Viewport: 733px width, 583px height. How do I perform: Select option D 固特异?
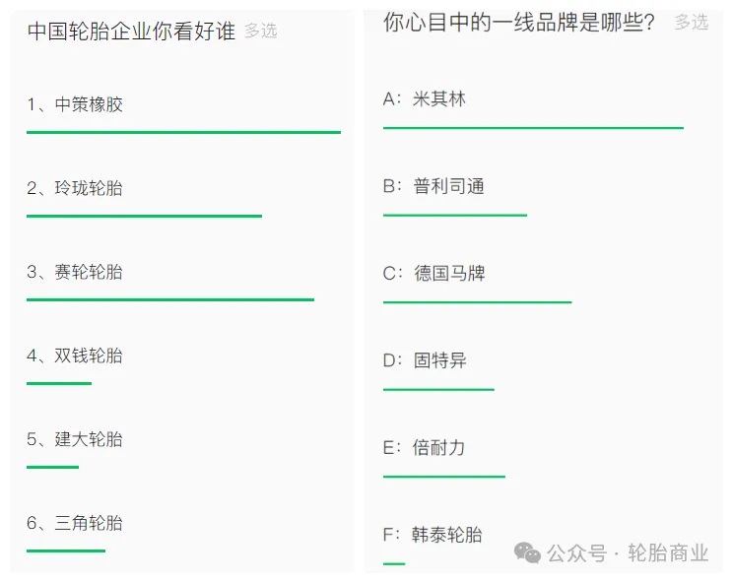pos(425,360)
